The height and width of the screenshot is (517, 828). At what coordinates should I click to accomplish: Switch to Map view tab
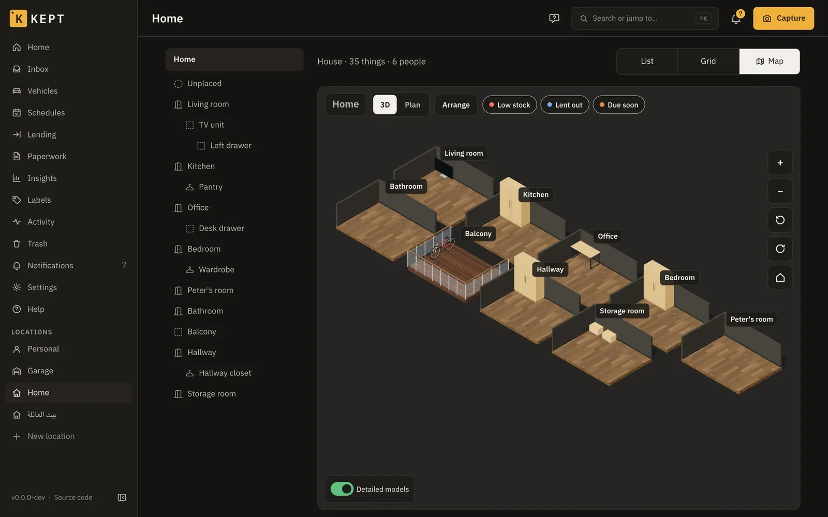coord(770,62)
